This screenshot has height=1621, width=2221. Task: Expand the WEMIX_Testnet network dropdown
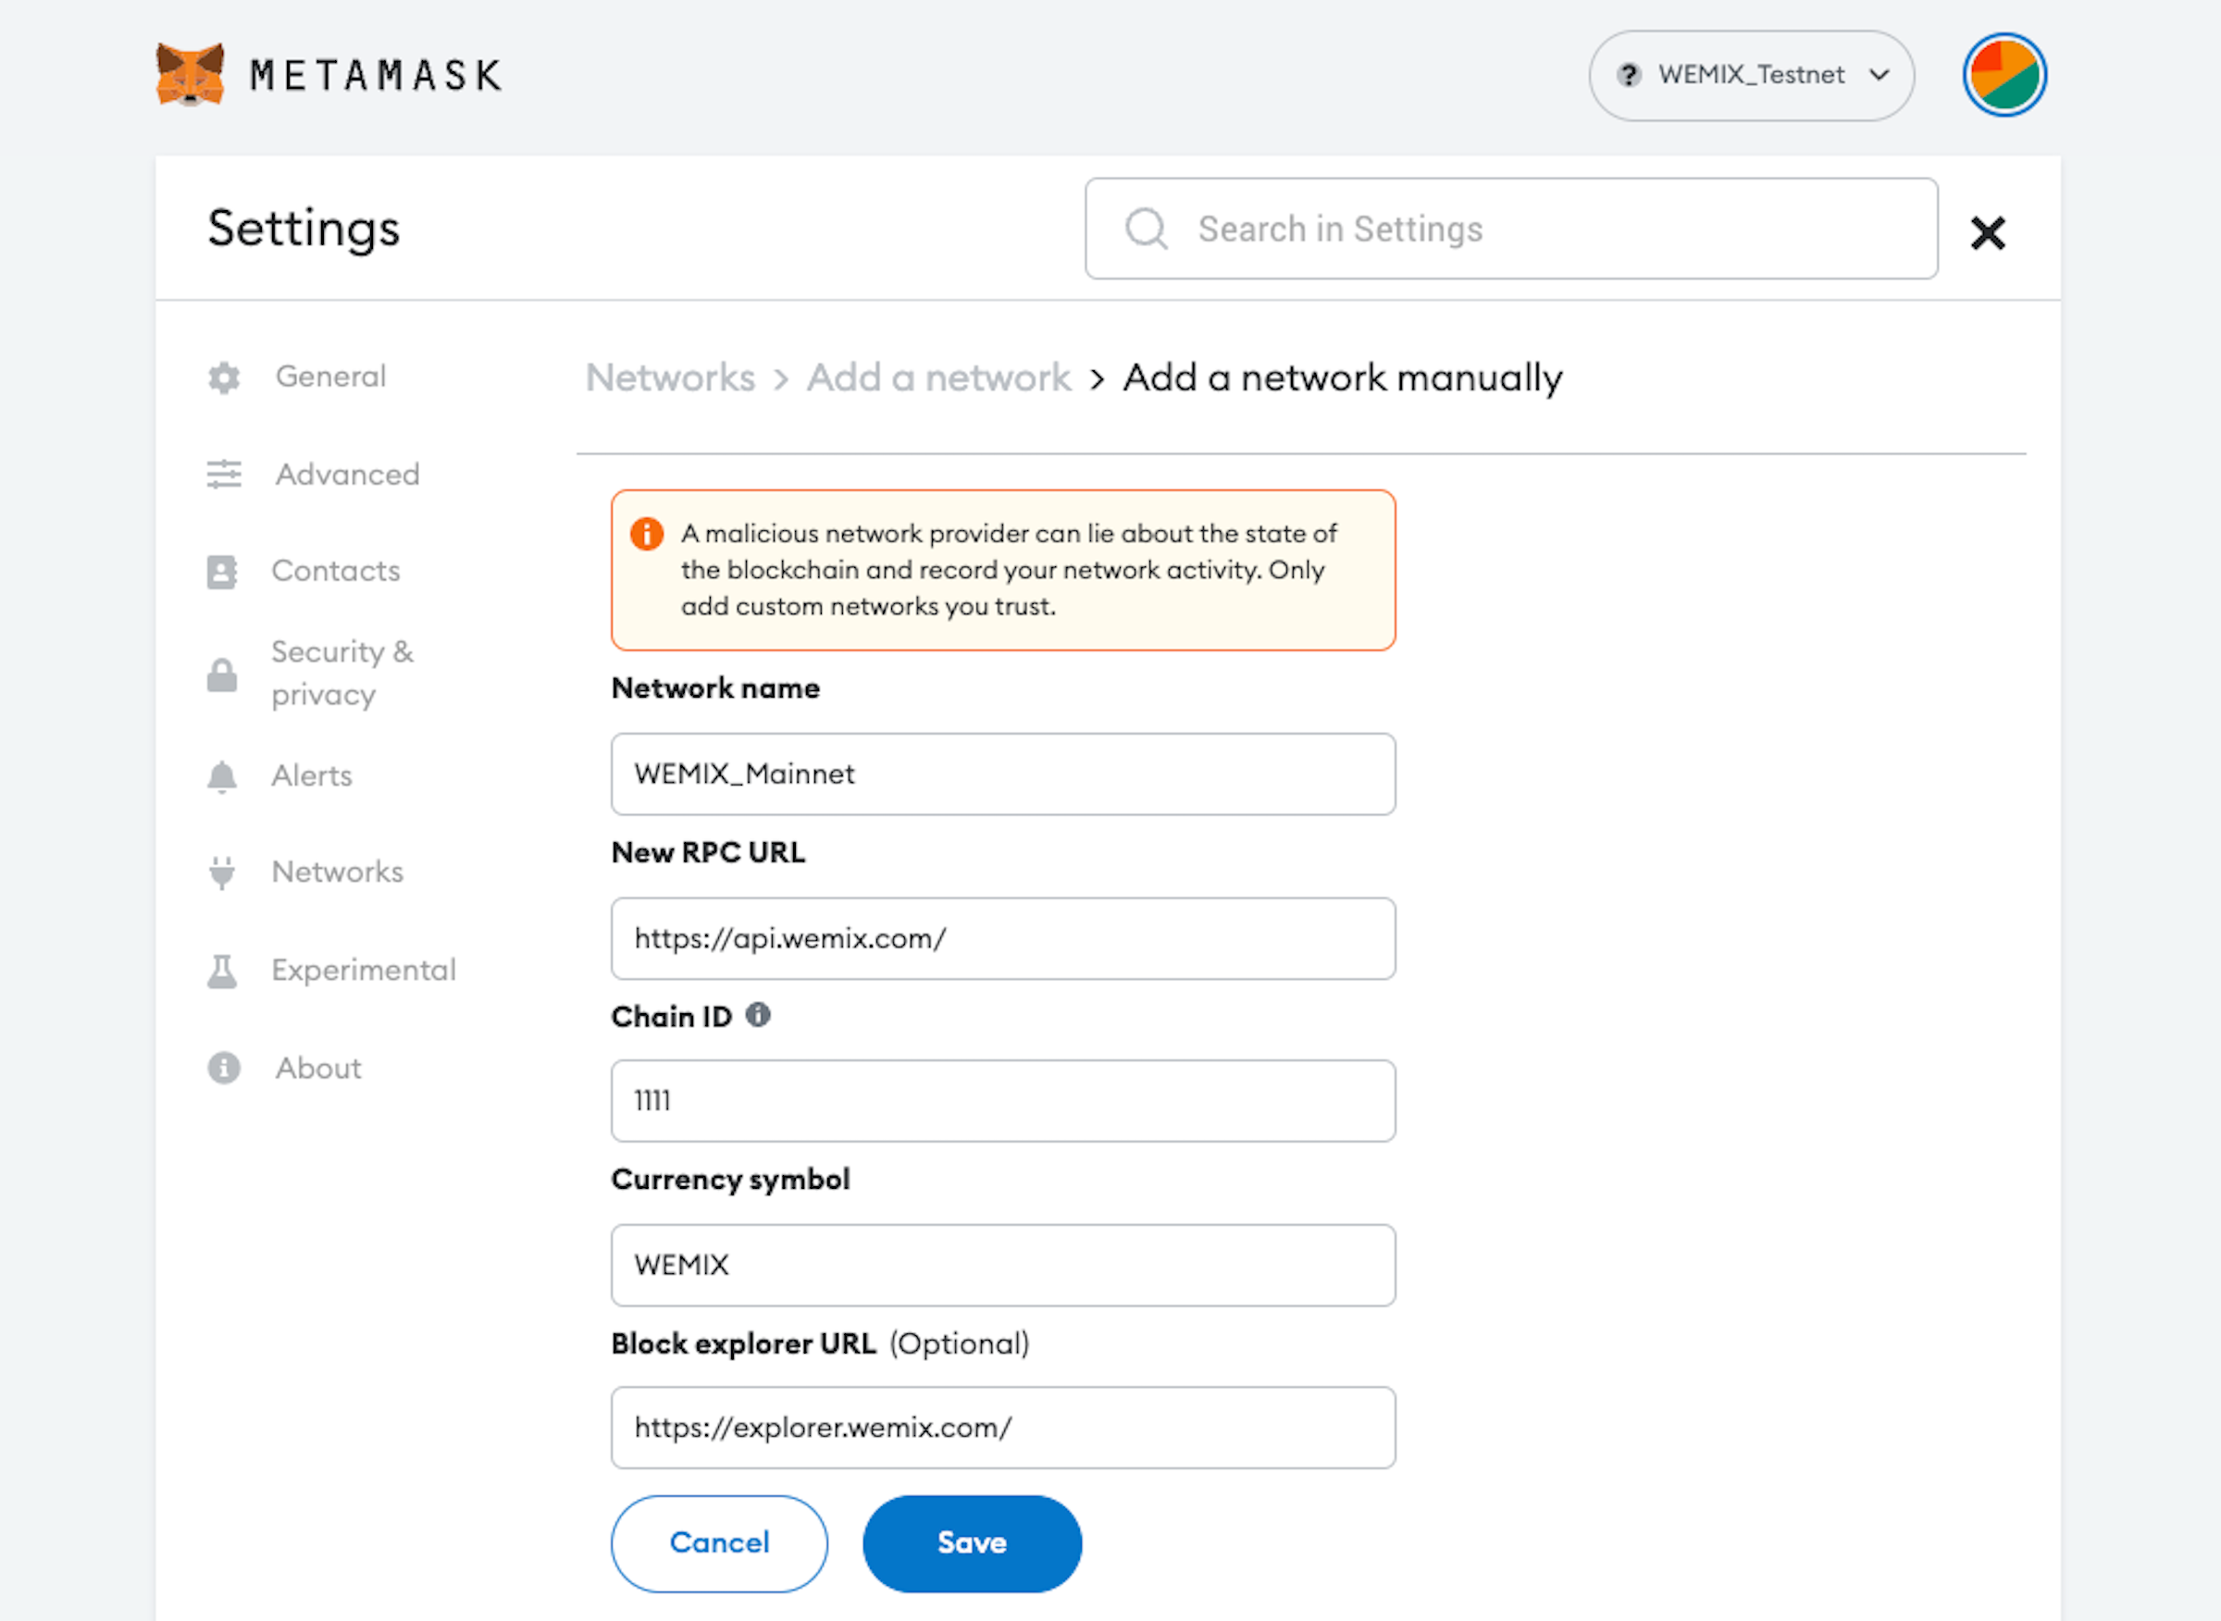pos(1751,76)
